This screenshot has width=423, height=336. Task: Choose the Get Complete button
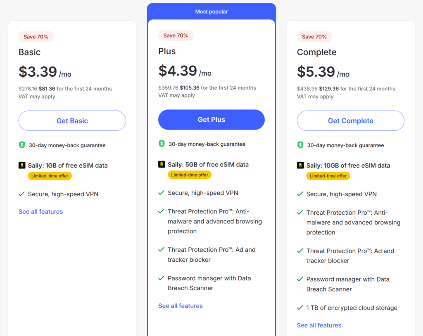[350, 121]
